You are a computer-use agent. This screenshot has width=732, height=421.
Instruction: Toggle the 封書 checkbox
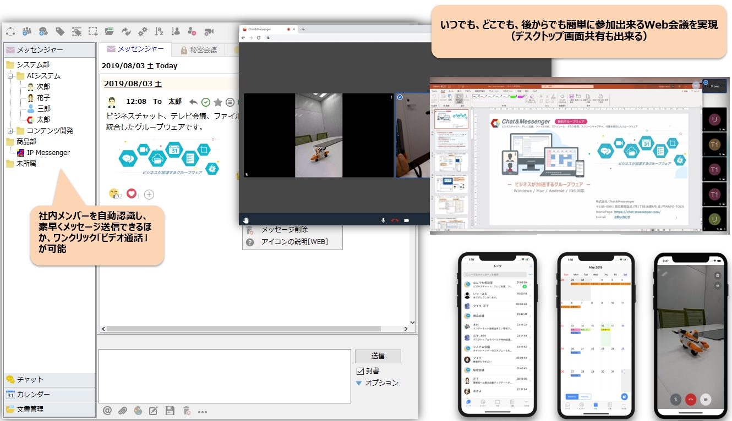[360, 371]
